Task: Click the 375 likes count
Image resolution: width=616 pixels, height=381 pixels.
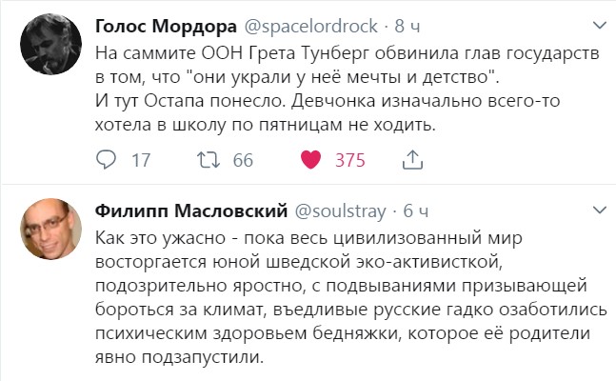Action: click(350, 160)
